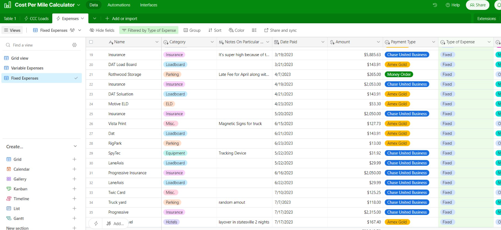Add a New section with plus

[74, 228]
